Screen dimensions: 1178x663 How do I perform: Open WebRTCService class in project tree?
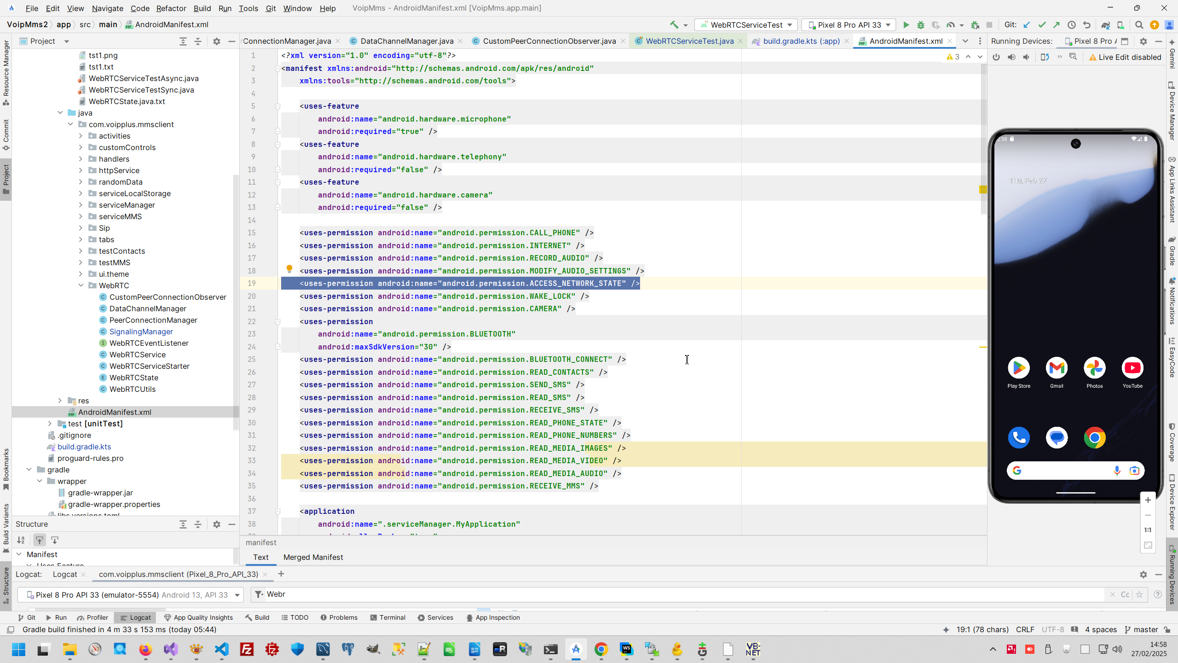(137, 355)
